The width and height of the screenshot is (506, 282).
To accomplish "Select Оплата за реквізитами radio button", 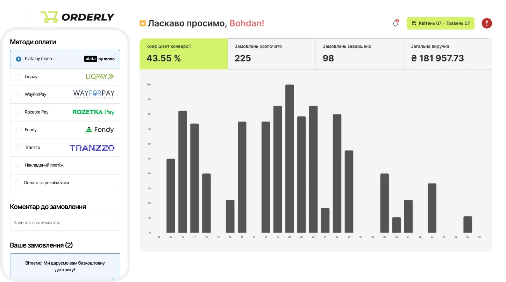I will [17, 183].
